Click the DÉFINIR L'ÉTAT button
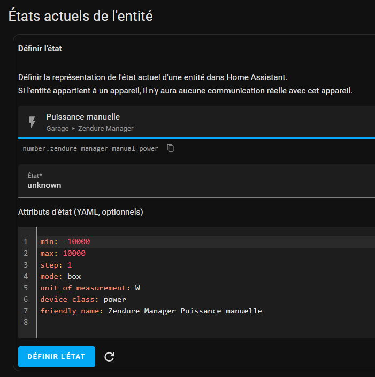The width and height of the screenshot is (375, 377). pos(57,357)
